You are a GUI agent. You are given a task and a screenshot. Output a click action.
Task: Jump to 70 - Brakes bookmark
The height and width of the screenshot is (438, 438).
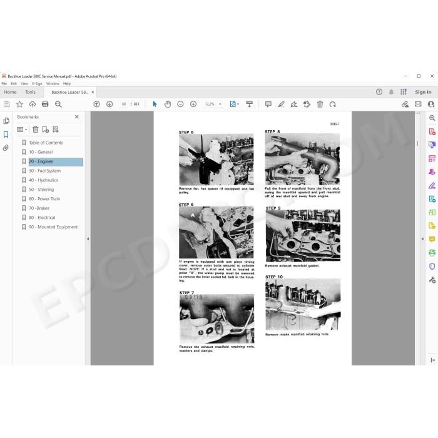(39, 208)
